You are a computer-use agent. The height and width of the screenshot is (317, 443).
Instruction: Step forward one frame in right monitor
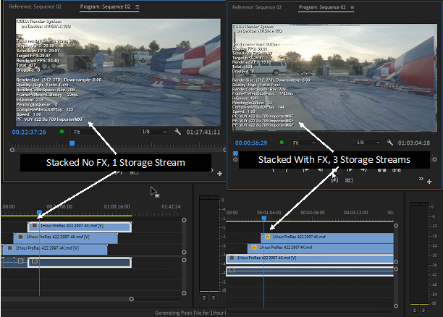[350, 170]
